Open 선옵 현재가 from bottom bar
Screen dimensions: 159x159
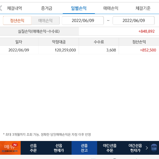click(x=59, y=148)
